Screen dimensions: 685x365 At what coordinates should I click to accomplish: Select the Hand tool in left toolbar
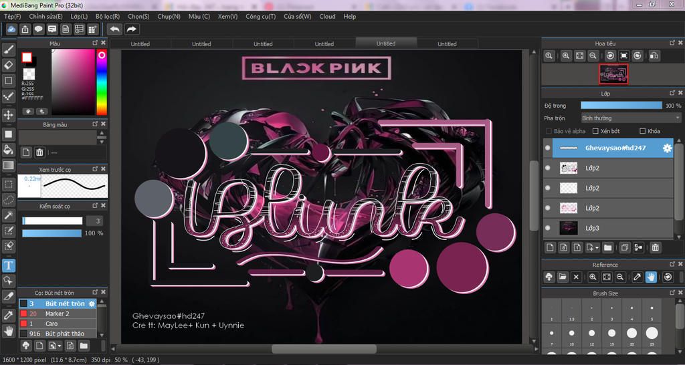(x=8, y=331)
